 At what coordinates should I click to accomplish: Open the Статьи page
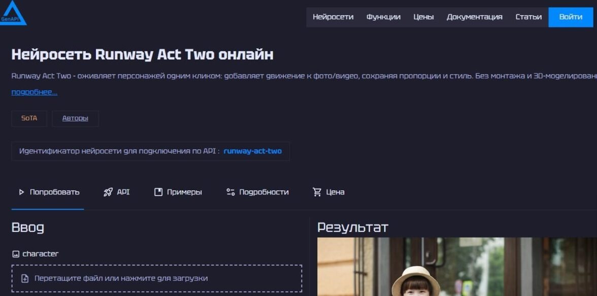click(x=528, y=17)
